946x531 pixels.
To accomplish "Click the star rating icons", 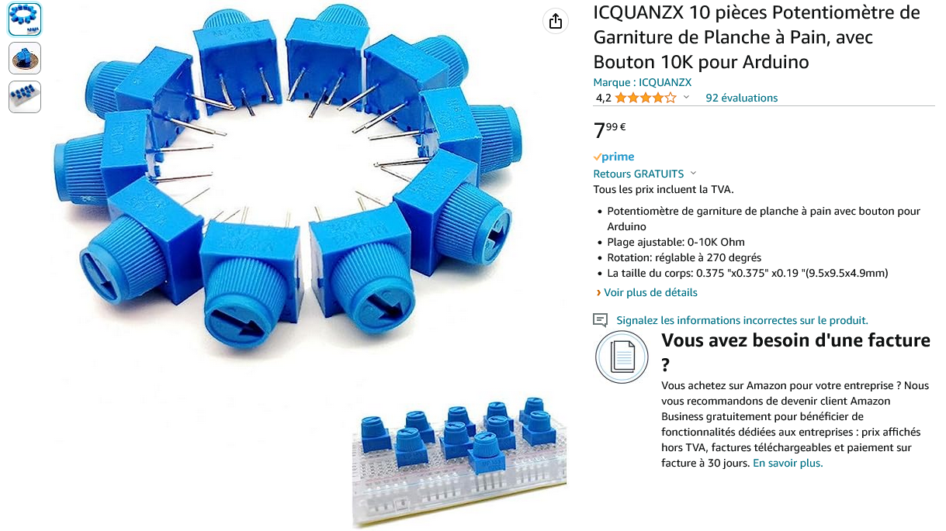I will coord(646,98).
